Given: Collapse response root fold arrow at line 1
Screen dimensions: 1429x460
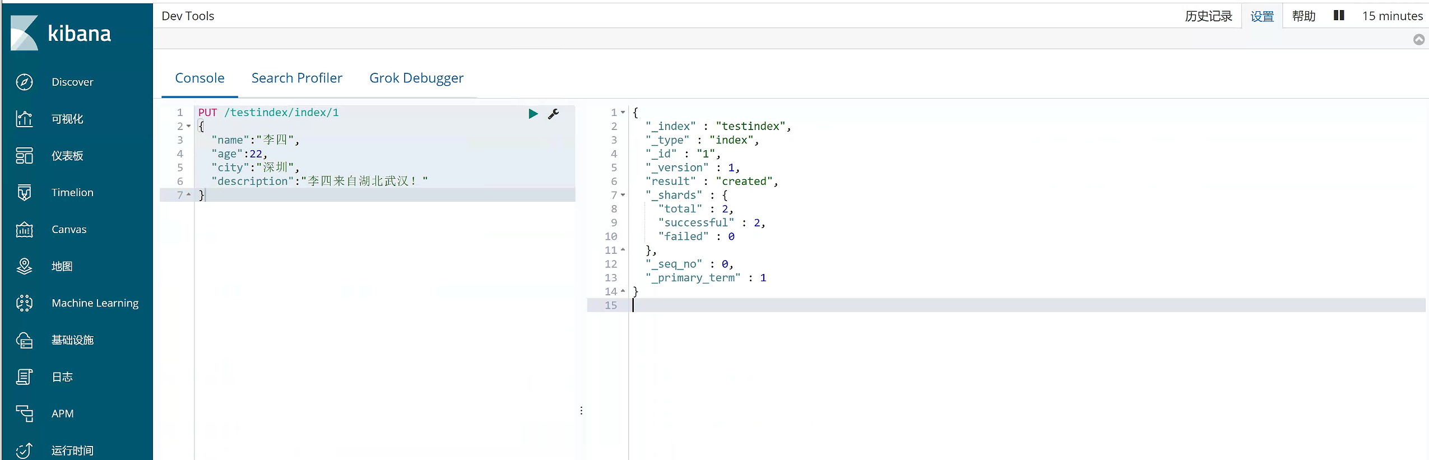Looking at the screenshot, I should 623,113.
